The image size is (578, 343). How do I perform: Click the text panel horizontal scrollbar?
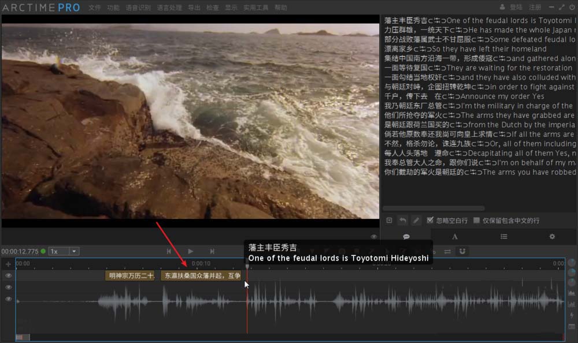click(x=433, y=208)
